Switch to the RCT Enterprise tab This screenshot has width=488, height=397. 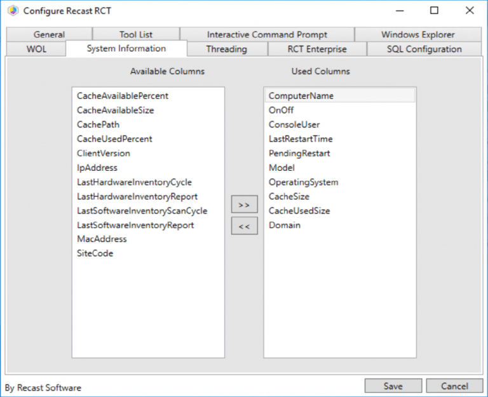pos(317,49)
